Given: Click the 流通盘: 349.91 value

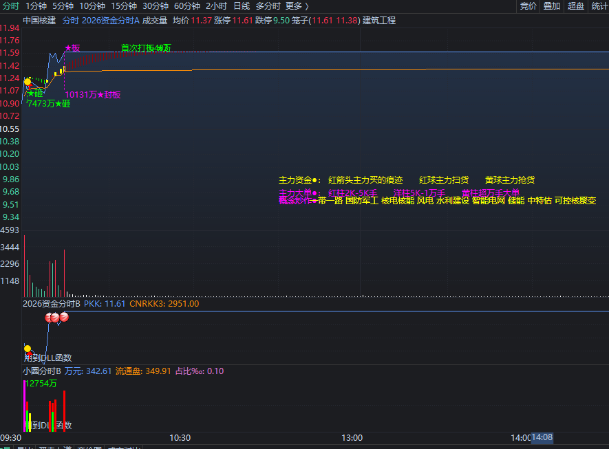Looking at the screenshot, I should [143, 371].
